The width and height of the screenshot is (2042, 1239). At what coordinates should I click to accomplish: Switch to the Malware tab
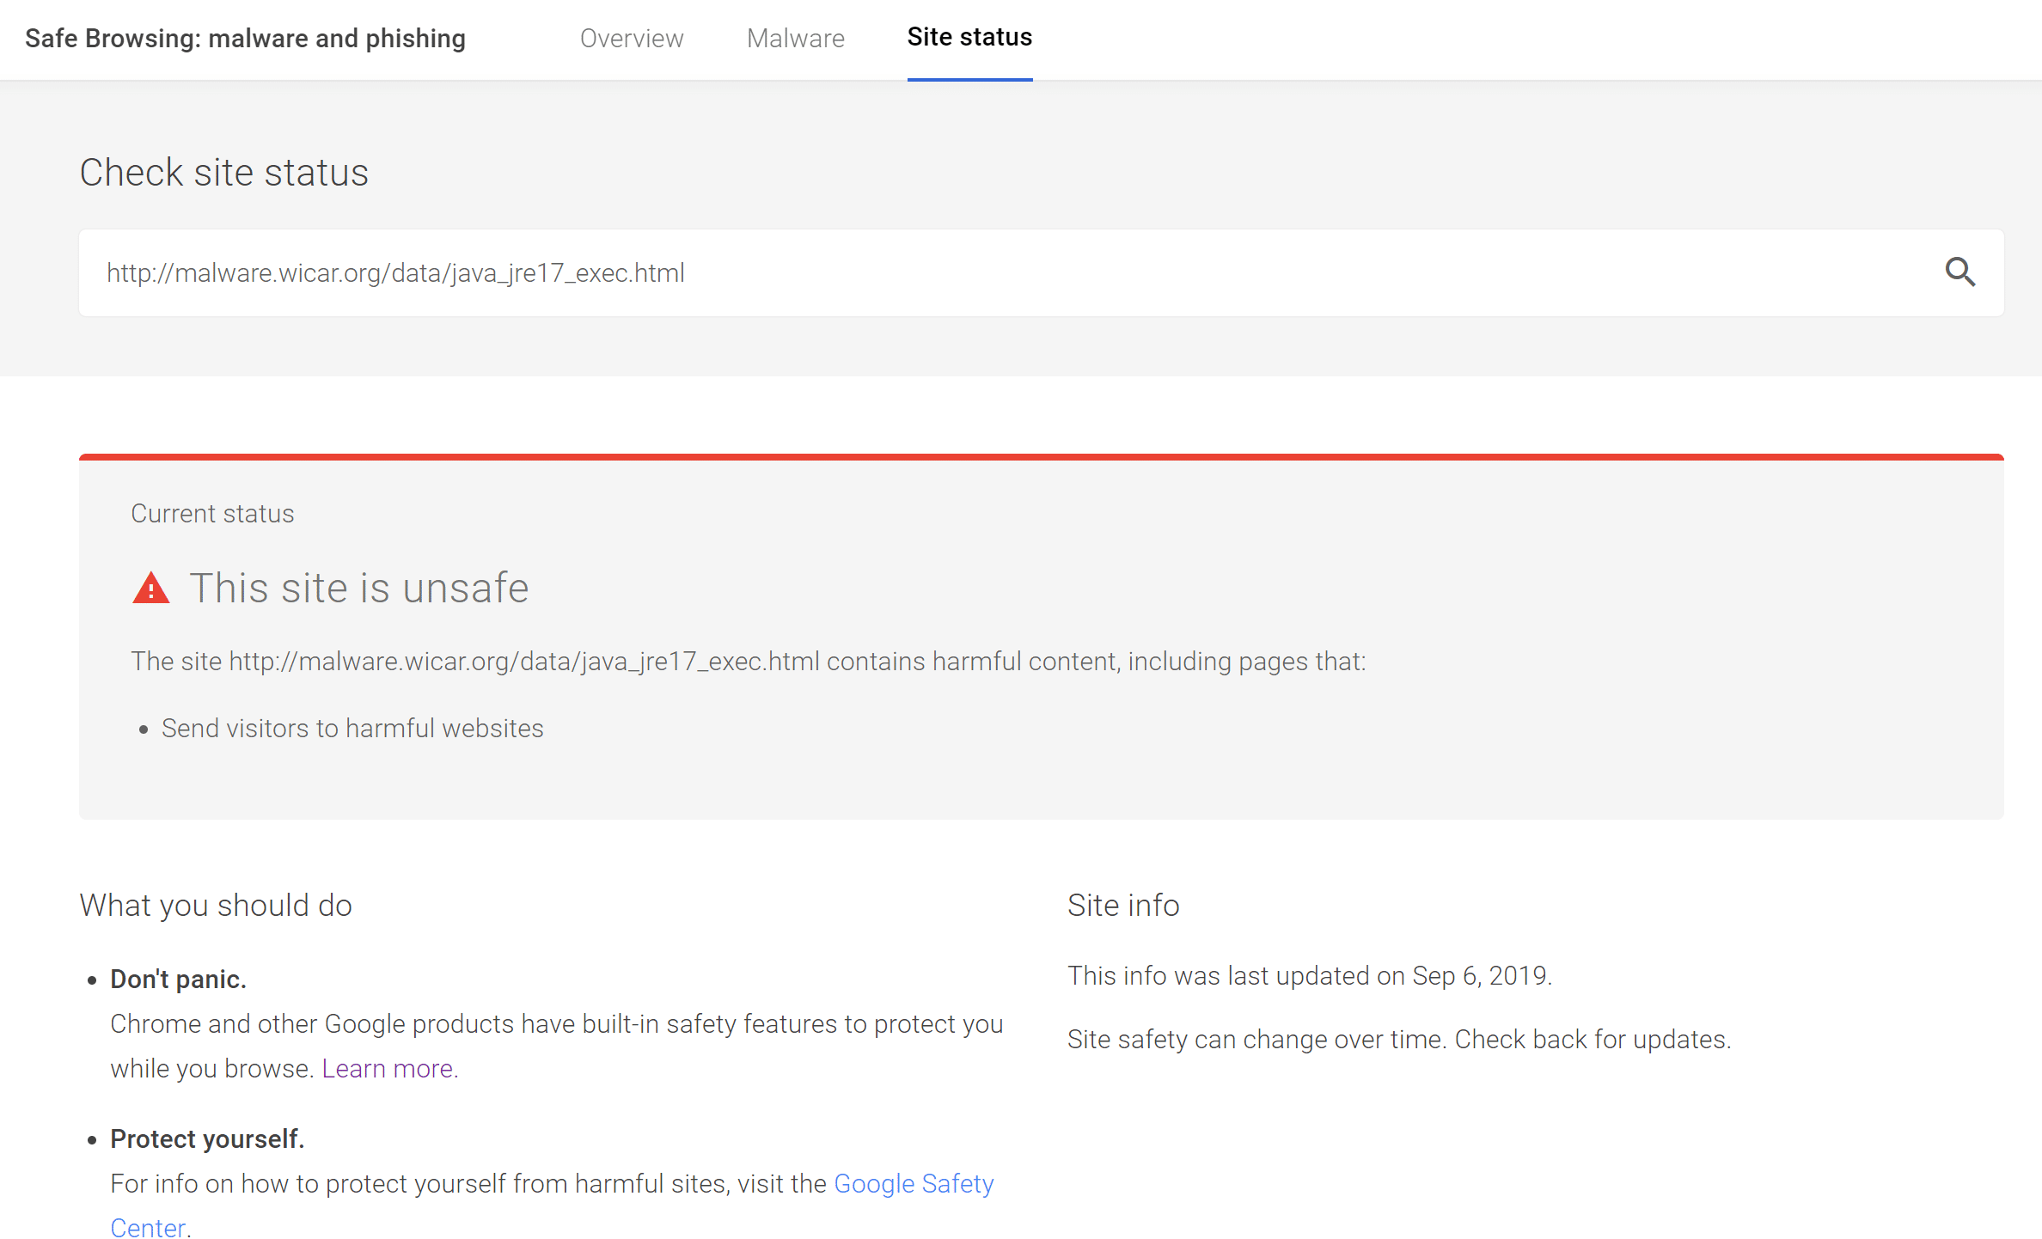[795, 39]
